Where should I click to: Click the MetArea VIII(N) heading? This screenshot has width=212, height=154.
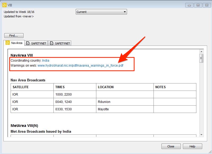[x=24, y=126]
